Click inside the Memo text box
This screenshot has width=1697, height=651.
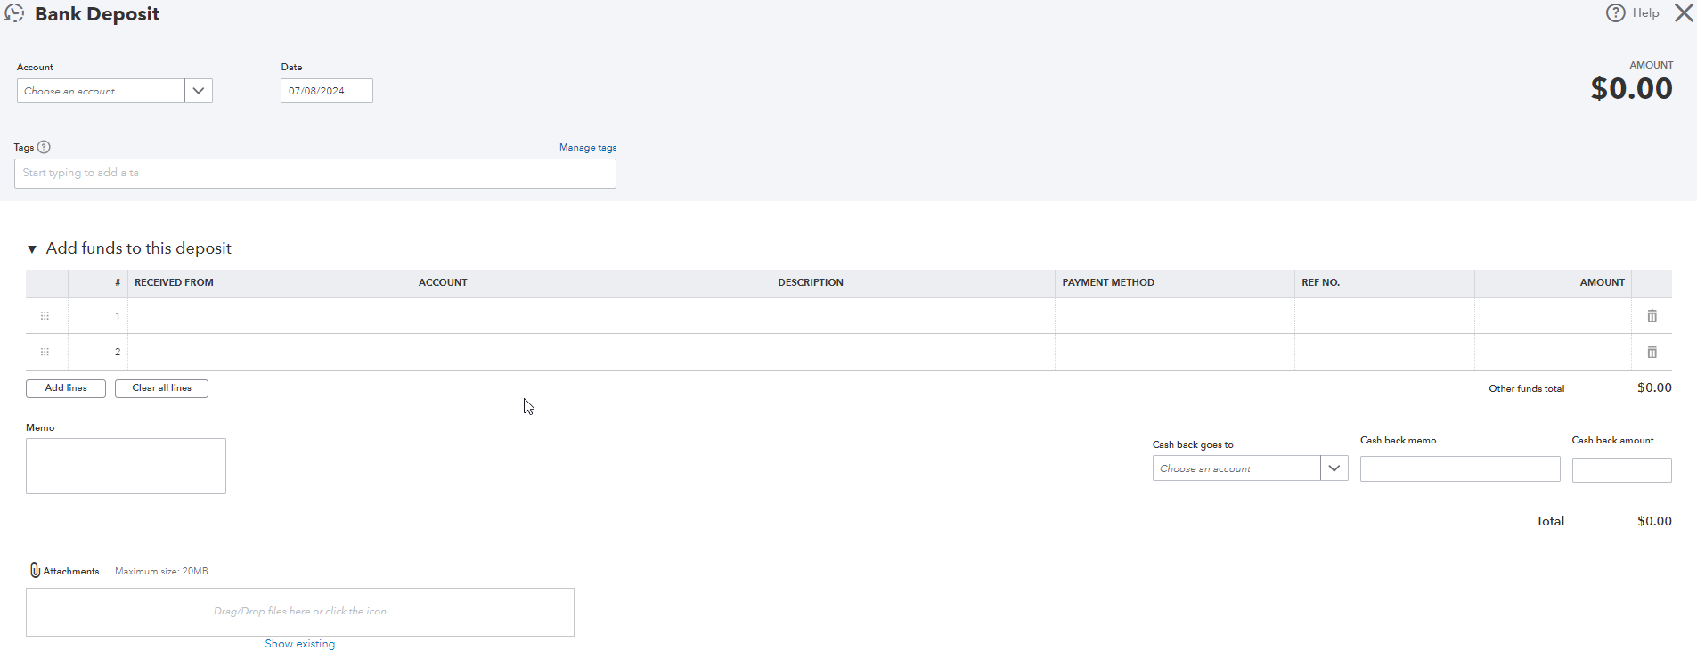click(126, 466)
